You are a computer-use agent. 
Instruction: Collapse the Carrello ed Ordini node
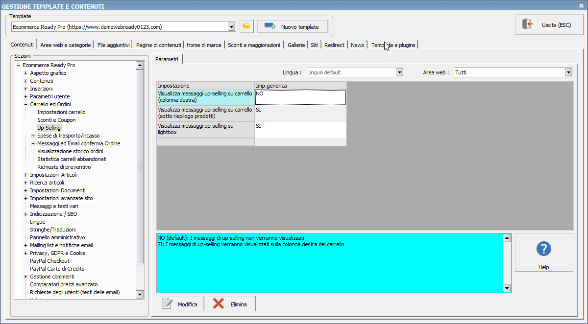click(25, 104)
